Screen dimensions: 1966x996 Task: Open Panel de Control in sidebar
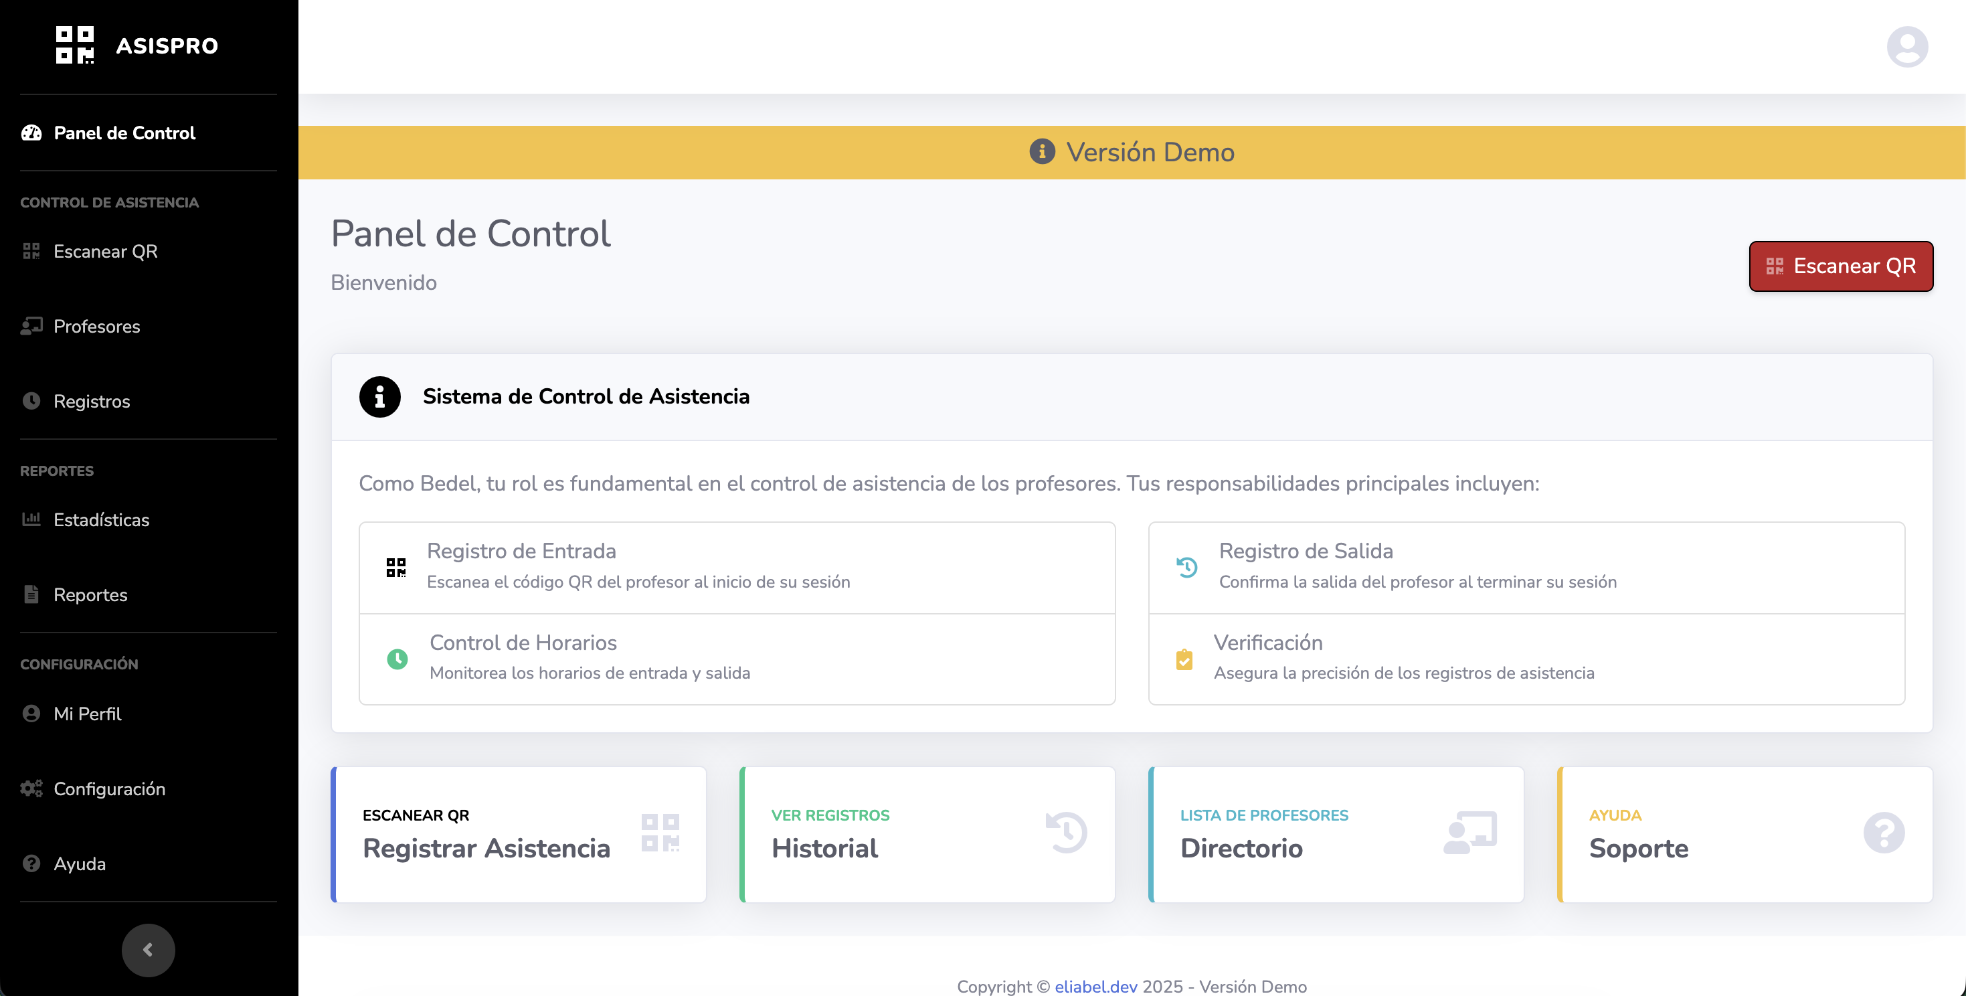tap(124, 133)
